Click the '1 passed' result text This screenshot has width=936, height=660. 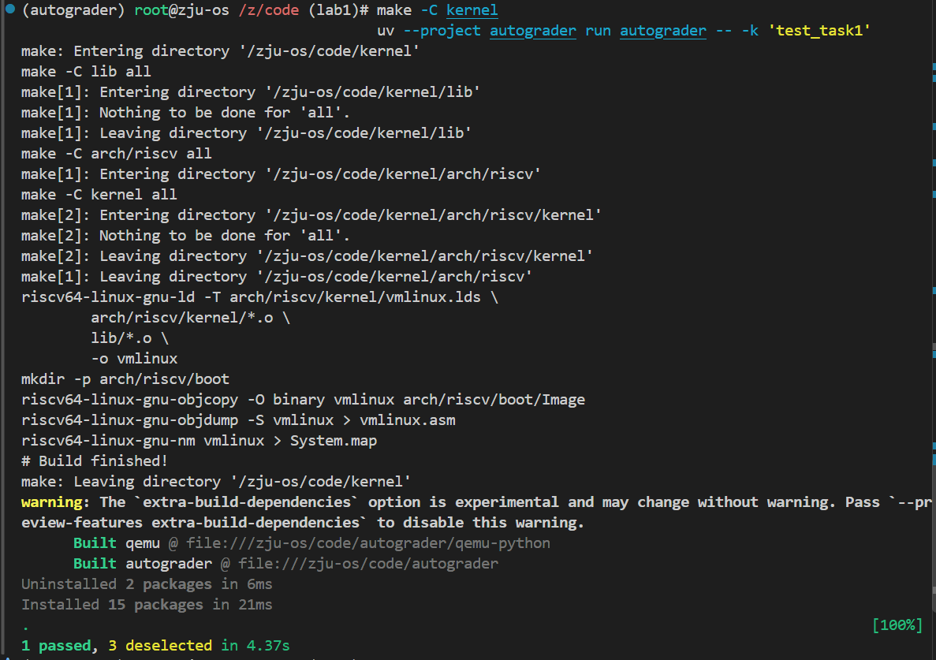pyautogui.click(x=55, y=646)
